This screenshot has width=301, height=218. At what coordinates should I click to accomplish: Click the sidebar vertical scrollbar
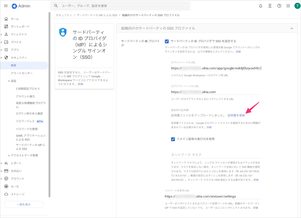49,100
